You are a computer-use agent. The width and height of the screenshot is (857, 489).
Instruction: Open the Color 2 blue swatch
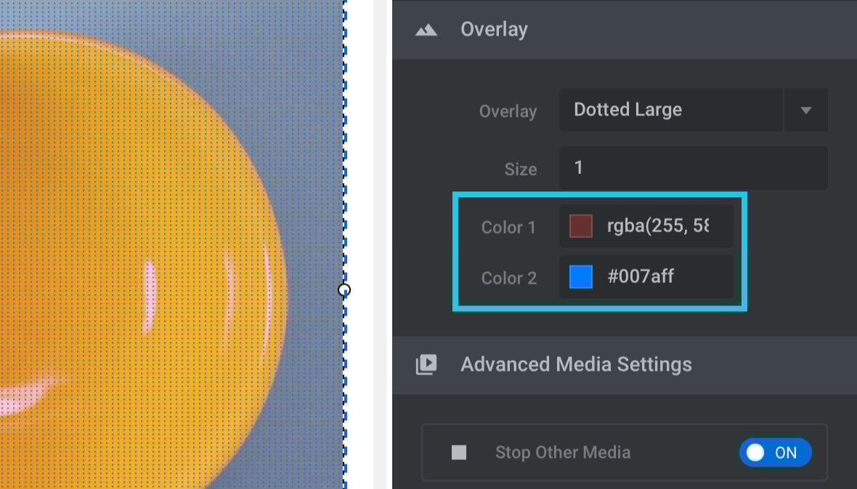(580, 276)
